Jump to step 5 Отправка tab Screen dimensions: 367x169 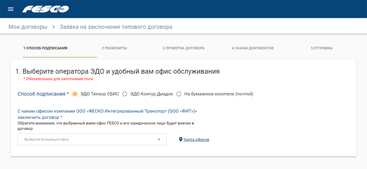coord(321,48)
